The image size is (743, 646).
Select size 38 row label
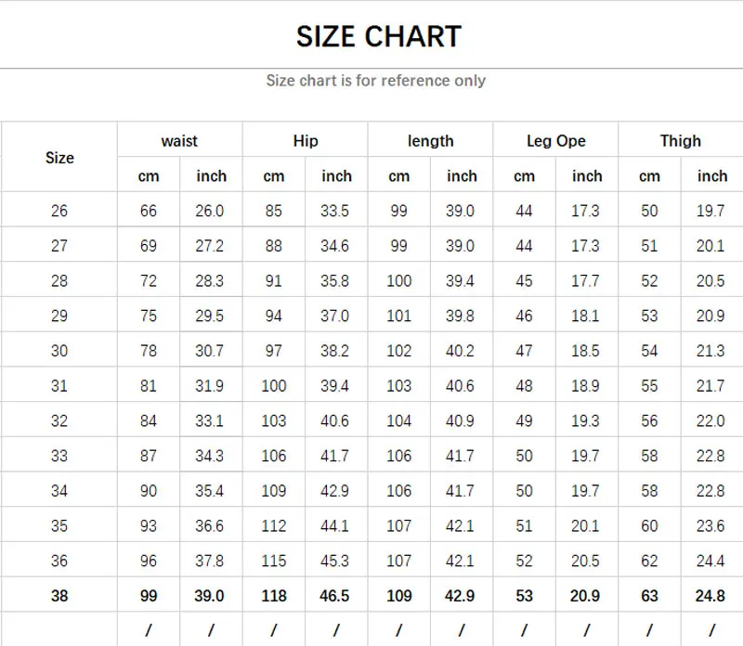coord(59,595)
